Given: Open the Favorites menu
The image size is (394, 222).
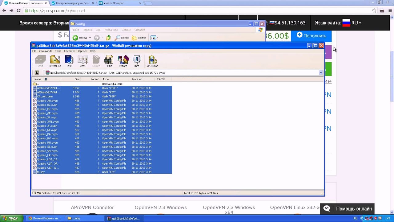Looking at the screenshot, I should tap(70, 51).
